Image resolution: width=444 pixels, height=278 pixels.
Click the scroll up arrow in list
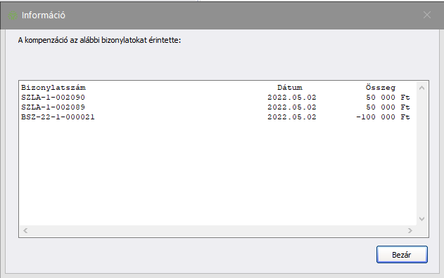pos(421,88)
